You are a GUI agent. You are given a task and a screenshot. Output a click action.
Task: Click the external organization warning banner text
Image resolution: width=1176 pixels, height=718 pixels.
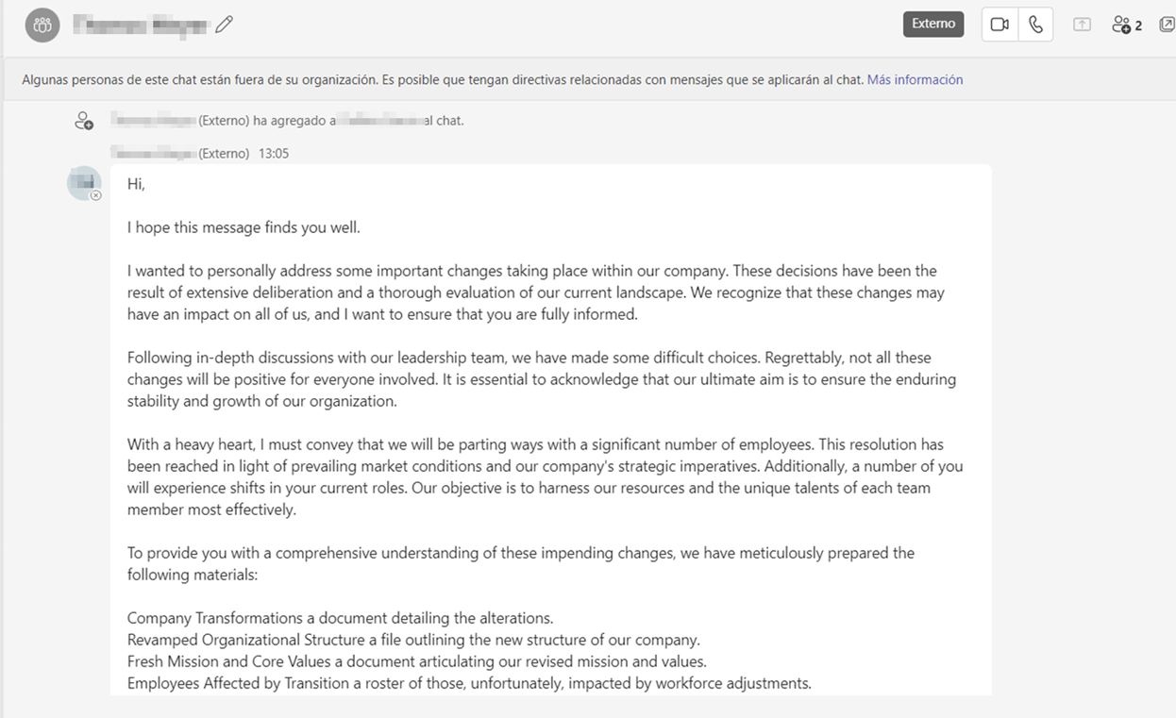(442, 80)
